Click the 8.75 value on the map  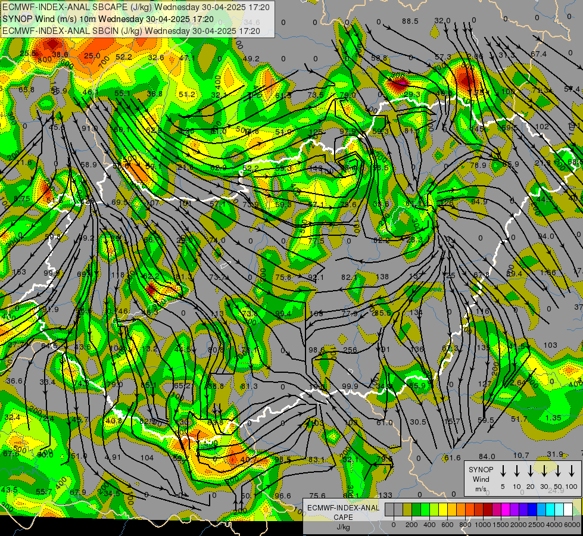[22, 199]
